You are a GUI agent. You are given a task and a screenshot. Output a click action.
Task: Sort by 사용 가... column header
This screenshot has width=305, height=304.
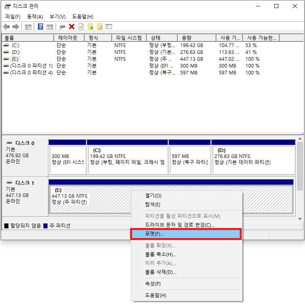point(229,38)
